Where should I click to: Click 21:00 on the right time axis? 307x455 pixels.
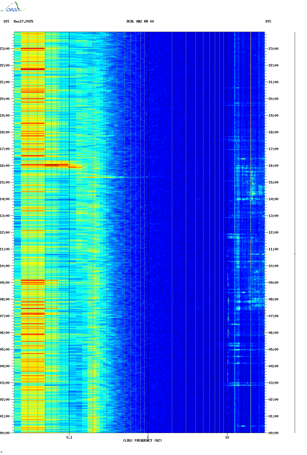click(x=274, y=82)
